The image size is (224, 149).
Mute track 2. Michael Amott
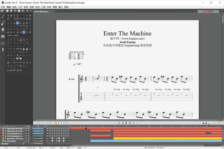click(29, 131)
